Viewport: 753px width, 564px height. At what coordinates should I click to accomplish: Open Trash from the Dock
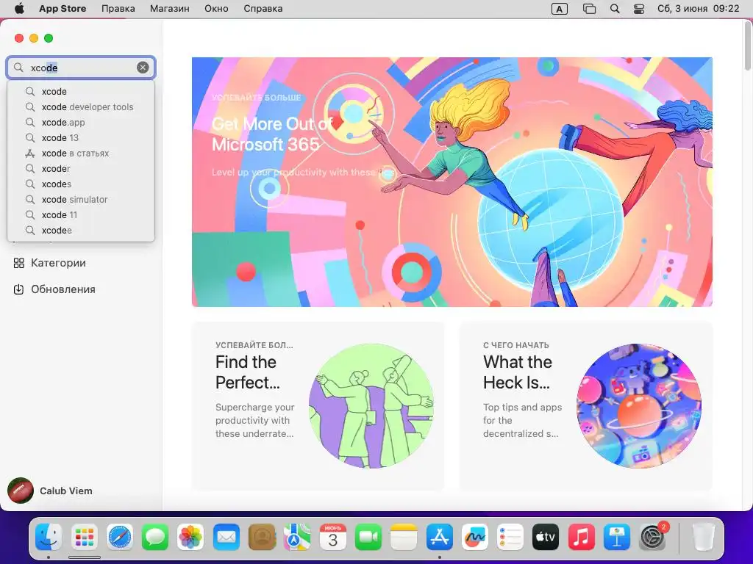[x=703, y=537]
